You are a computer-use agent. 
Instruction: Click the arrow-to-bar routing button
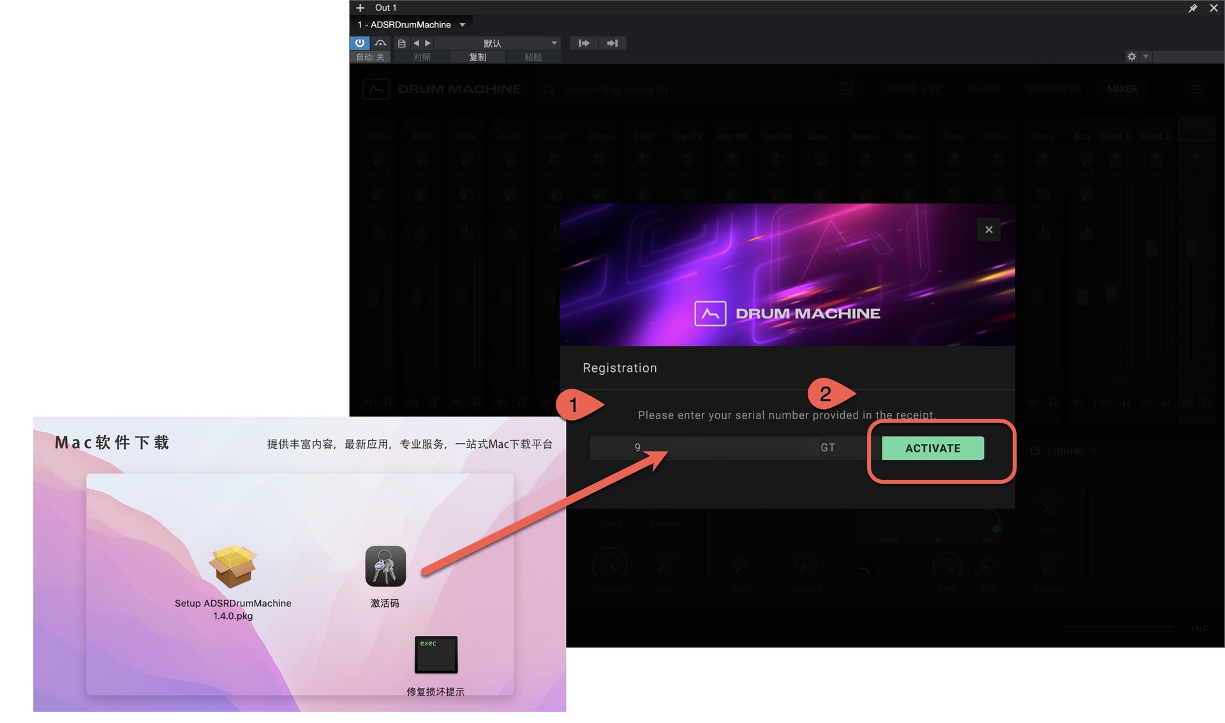pyautogui.click(x=612, y=43)
